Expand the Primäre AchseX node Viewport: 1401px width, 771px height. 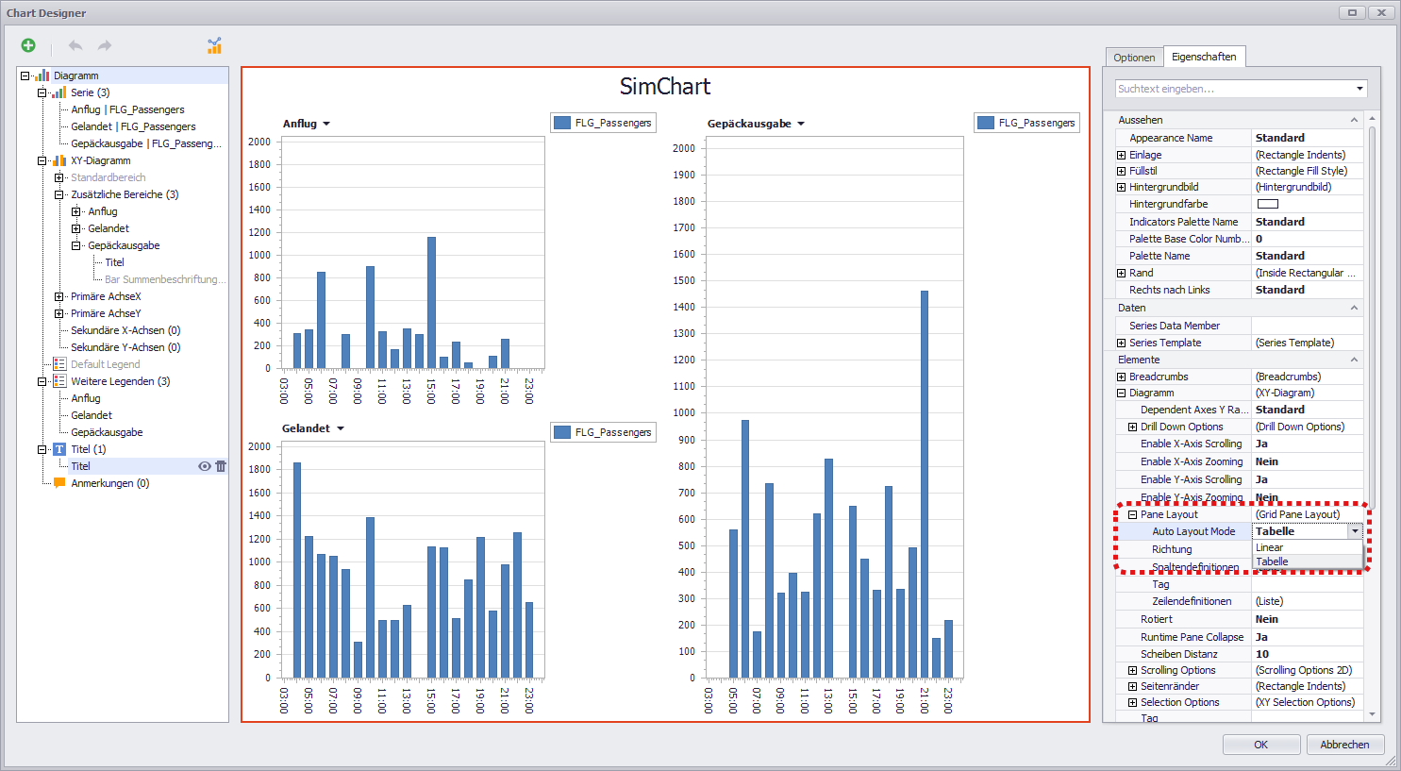point(58,296)
